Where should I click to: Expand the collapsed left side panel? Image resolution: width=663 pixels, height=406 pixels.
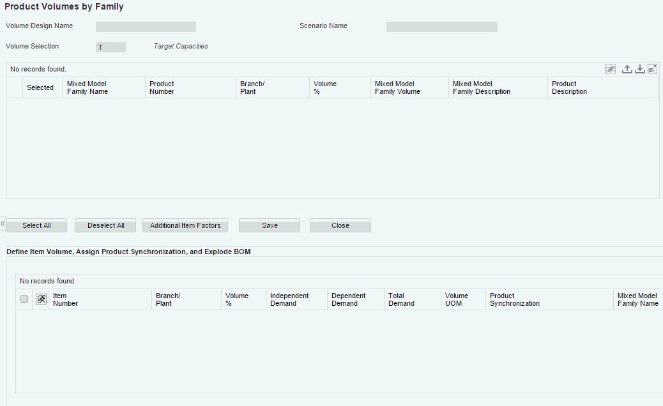pos(3,224)
